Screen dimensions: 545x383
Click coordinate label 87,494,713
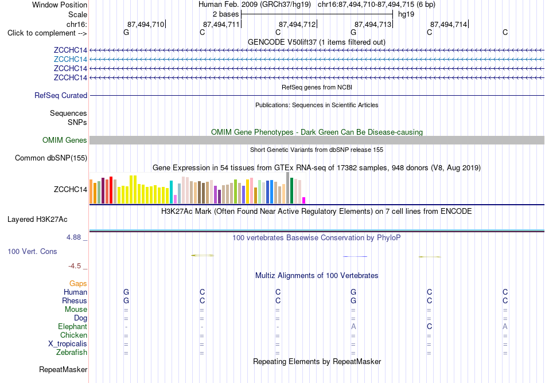(x=372, y=24)
